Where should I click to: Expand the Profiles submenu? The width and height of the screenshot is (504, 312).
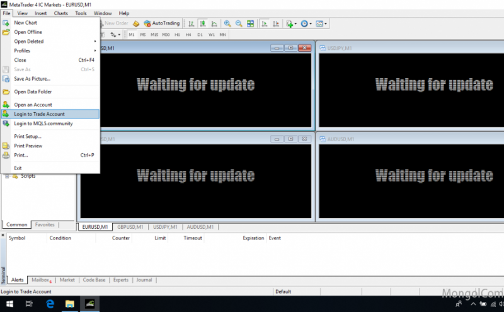tap(50, 50)
